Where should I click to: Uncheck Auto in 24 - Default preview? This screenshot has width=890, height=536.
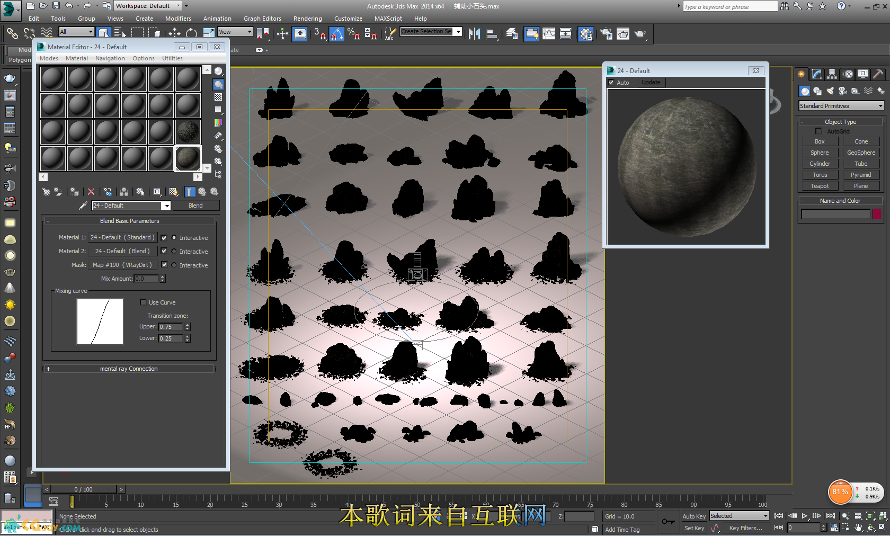point(611,83)
